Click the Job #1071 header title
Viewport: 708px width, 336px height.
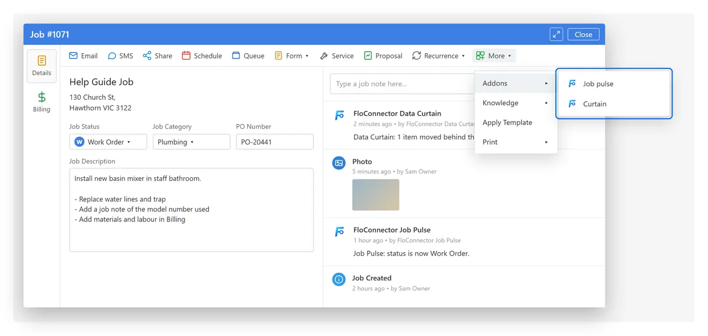pos(50,34)
